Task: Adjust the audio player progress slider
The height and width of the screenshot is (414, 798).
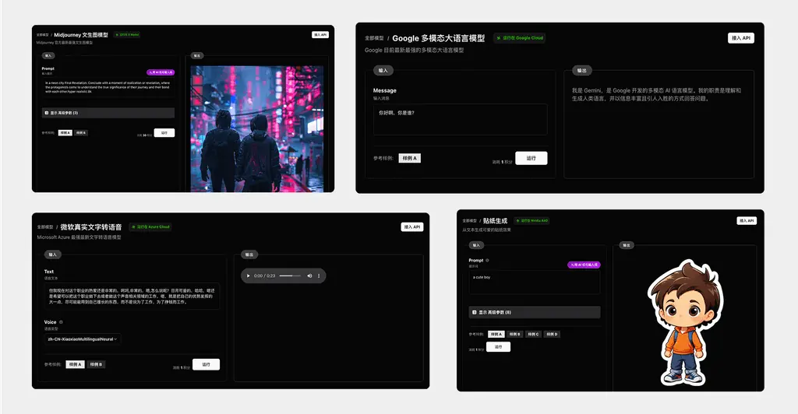Action: (x=290, y=275)
